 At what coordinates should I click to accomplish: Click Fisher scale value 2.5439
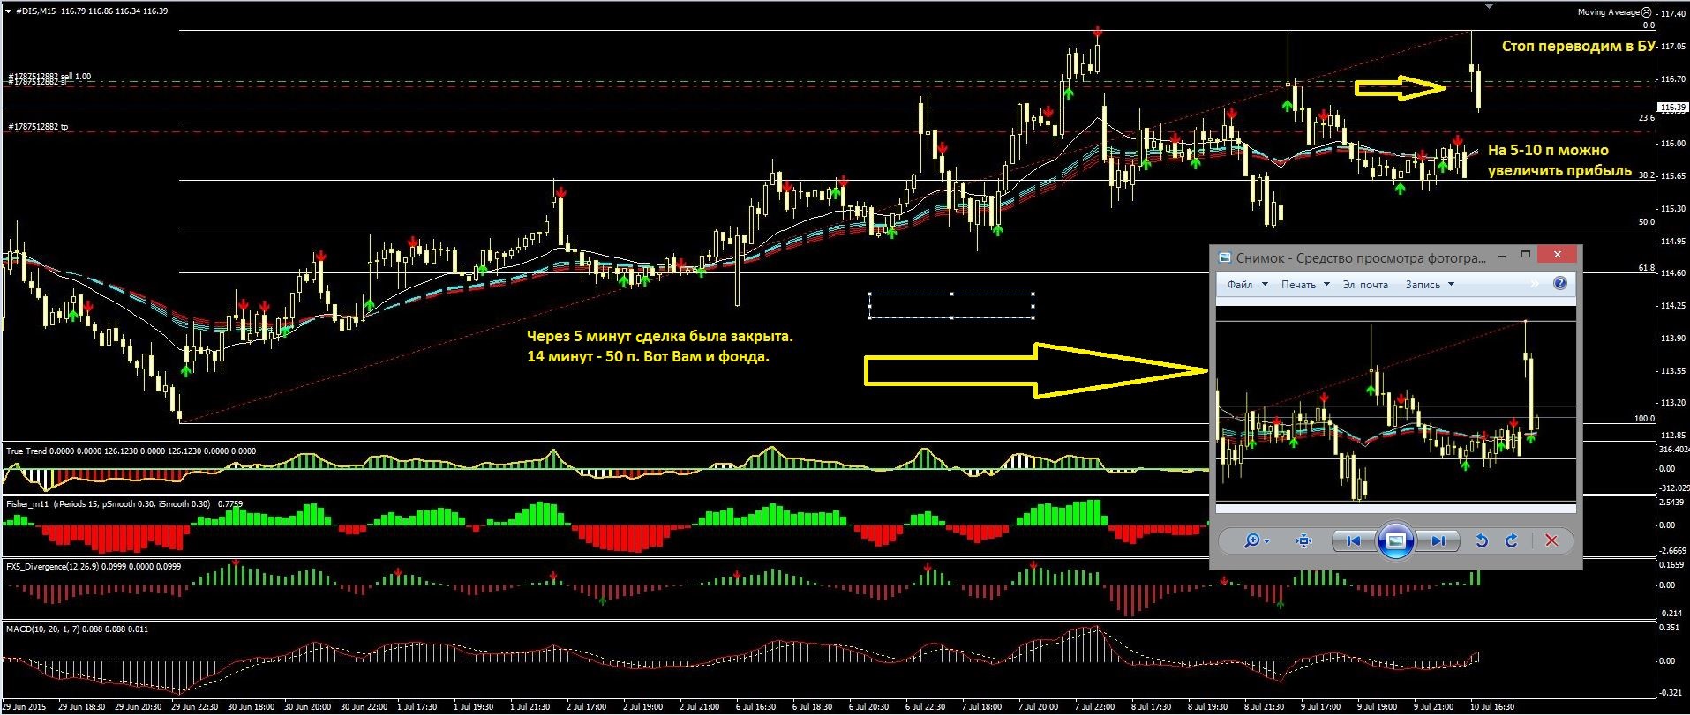tap(1673, 503)
